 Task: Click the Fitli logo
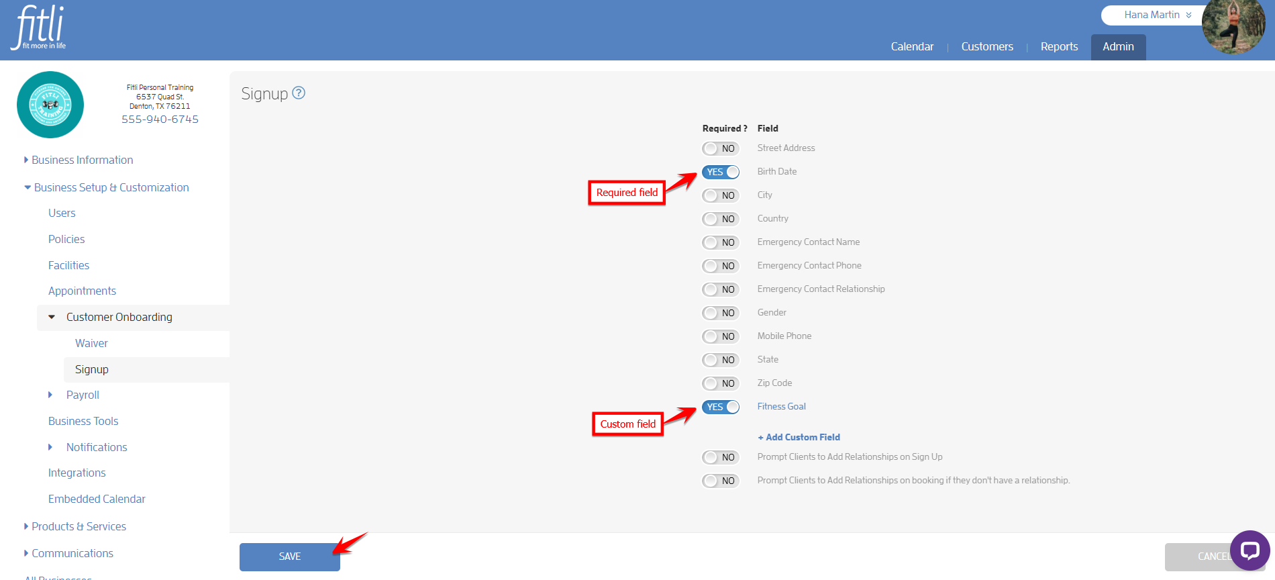tap(40, 28)
